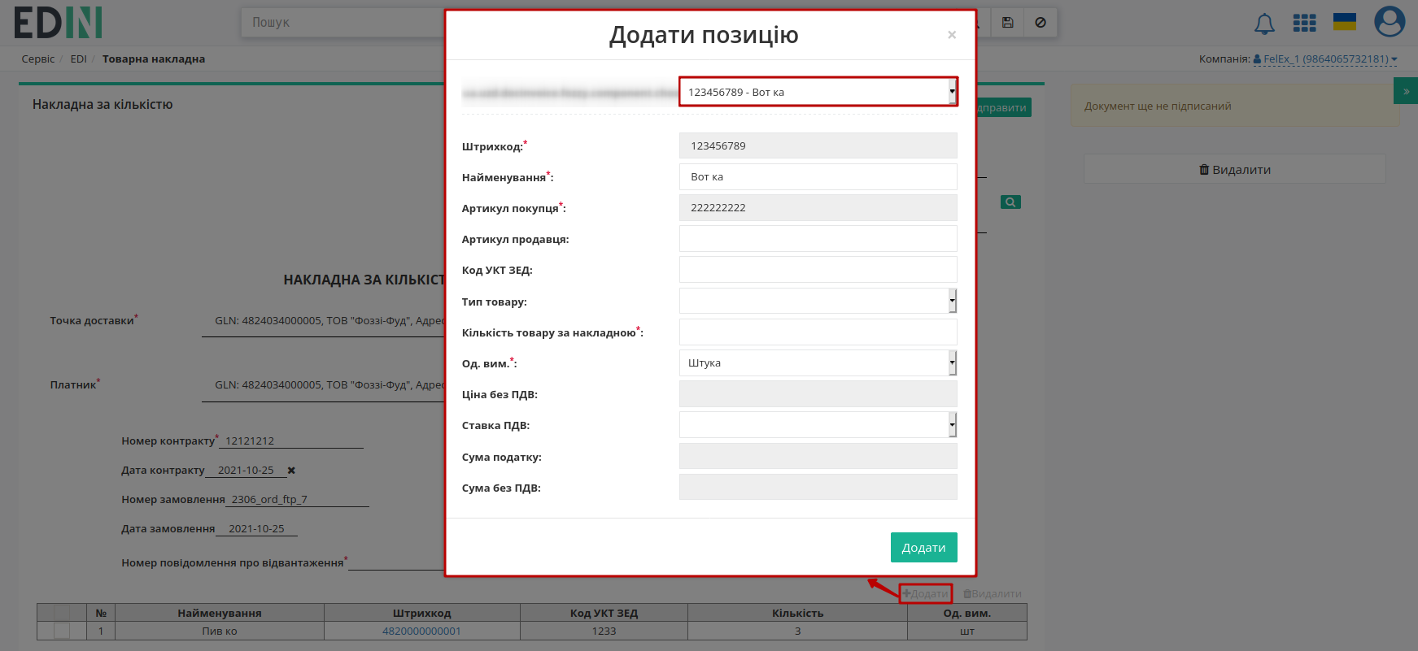
Task: Click the Пошук search field
Action: pyautogui.click(x=342, y=23)
